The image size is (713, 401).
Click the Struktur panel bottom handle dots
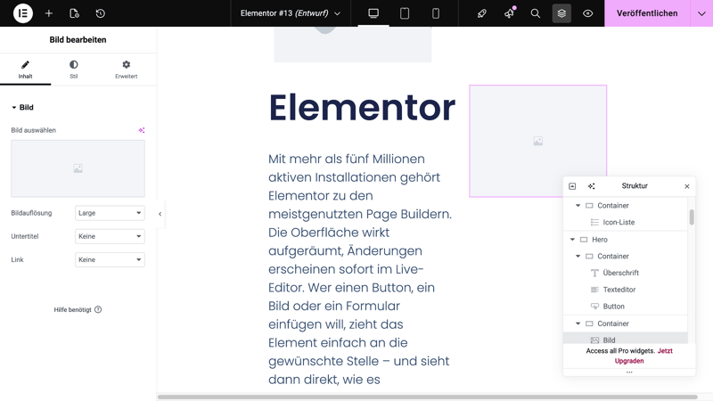pos(629,372)
